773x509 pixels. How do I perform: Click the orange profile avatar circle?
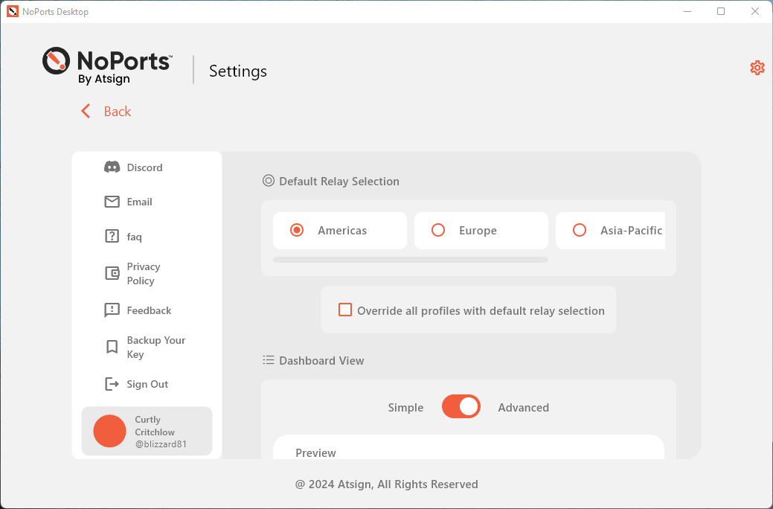click(109, 432)
